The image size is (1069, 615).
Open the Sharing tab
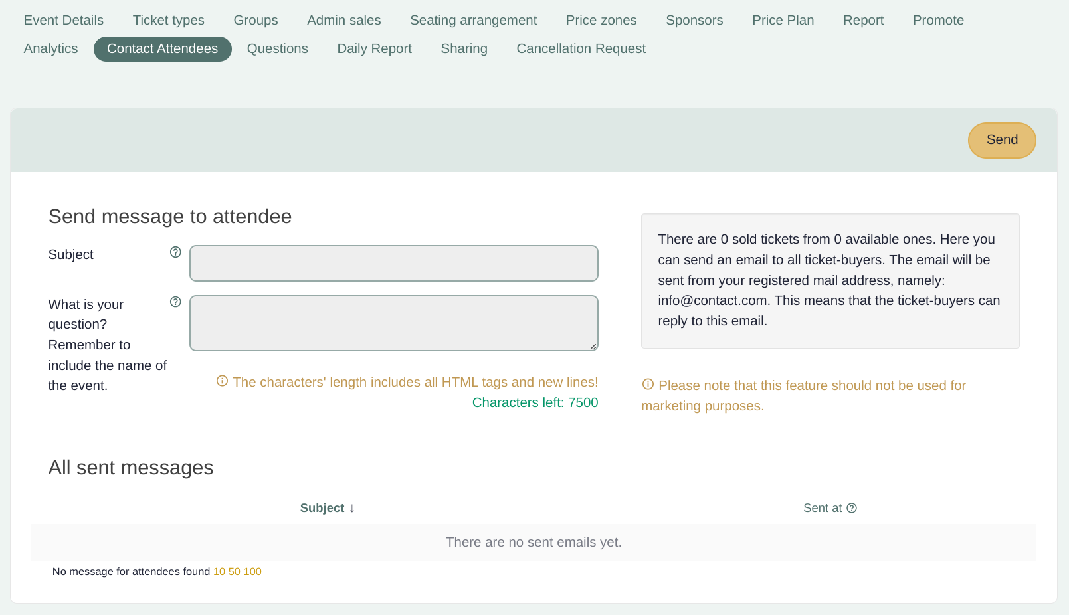464,48
